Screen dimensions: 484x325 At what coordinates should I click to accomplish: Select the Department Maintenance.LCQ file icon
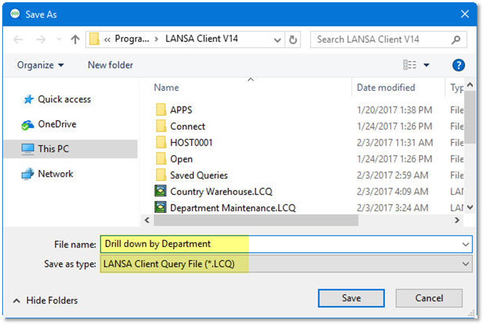[161, 208]
